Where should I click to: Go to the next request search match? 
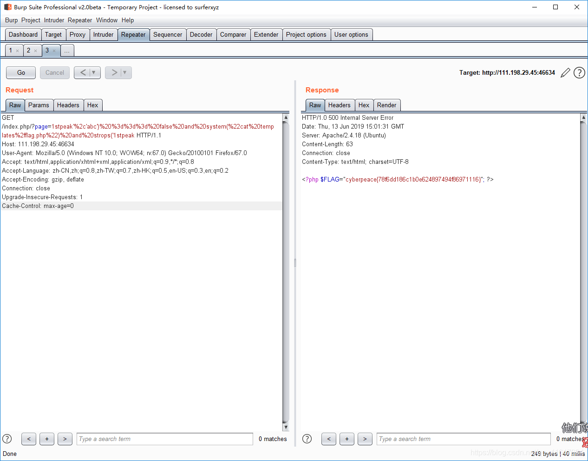tap(65, 439)
